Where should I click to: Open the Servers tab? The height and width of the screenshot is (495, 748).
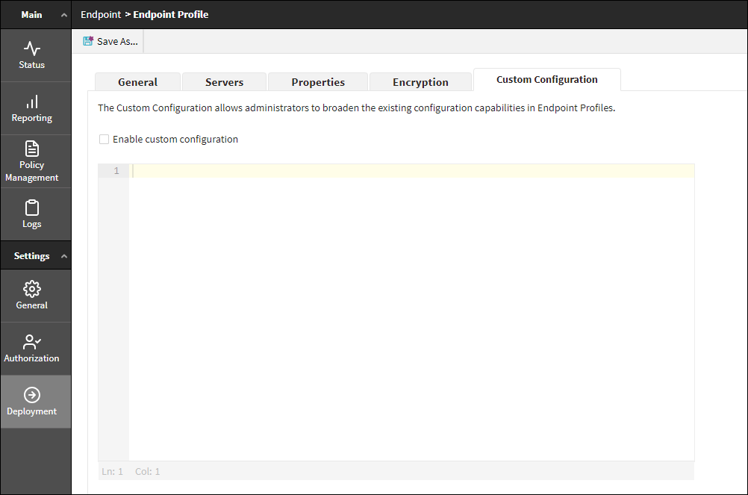click(224, 82)
